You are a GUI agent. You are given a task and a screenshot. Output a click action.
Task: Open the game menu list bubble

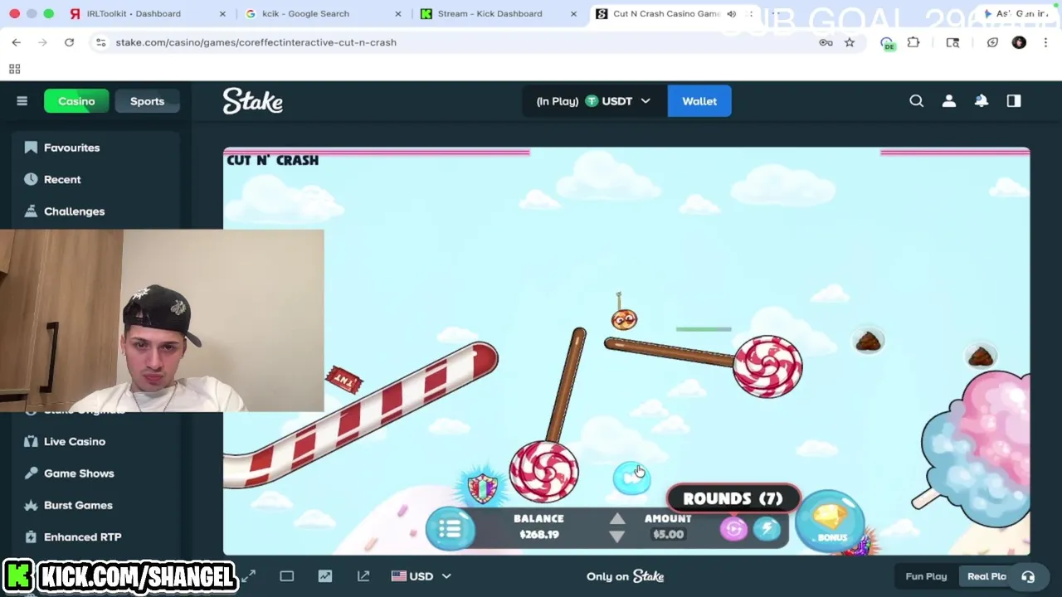tap(450, 528)
